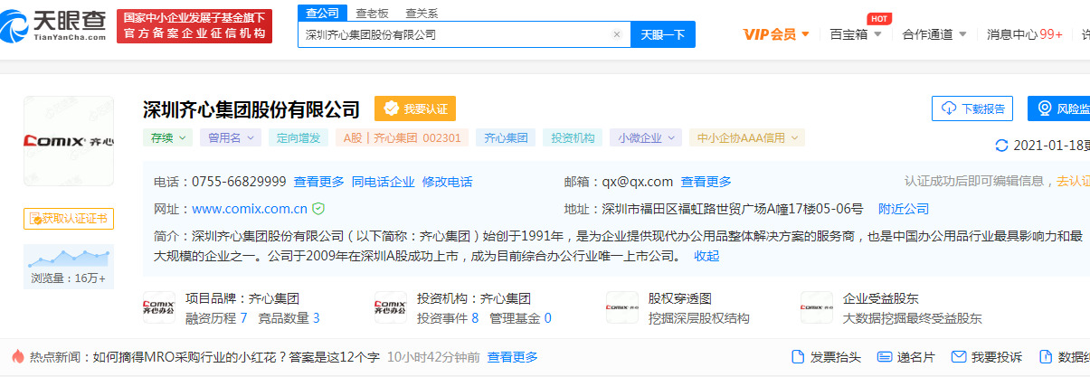1090x377 pixels.
Task: Click the flame icon beside 热点新闻
Action: (x=17, y=356)
